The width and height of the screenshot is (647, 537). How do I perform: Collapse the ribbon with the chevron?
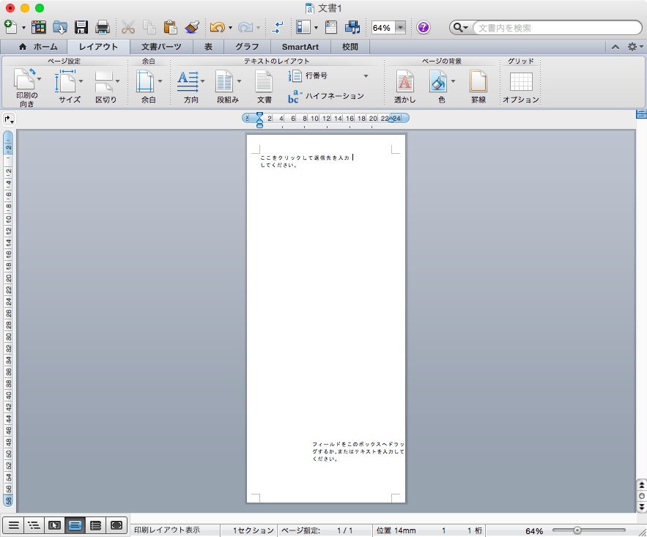[x=615, y=47]
